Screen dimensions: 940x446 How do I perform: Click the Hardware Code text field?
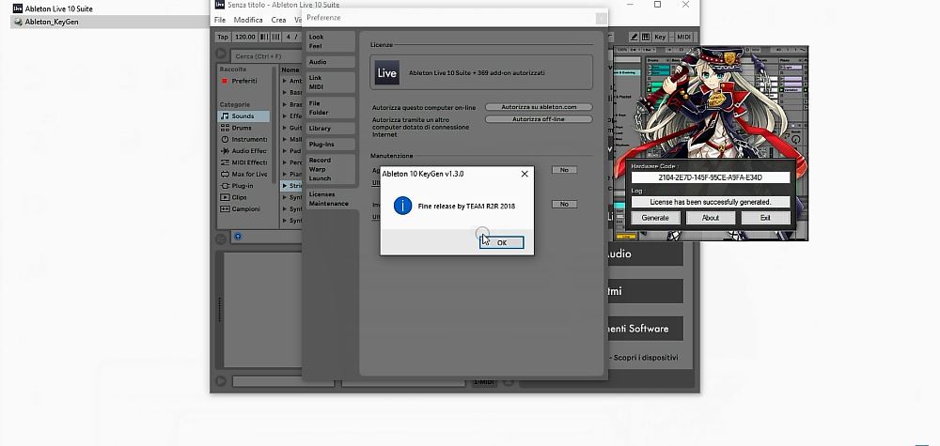click(710, 177)
